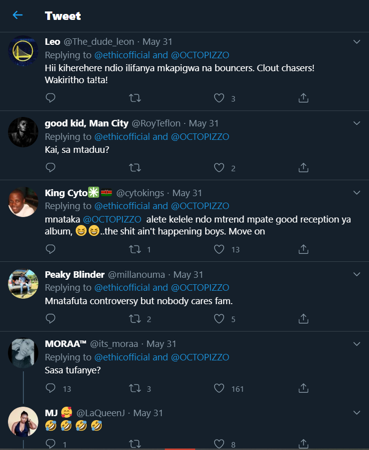Open replies on MORAA's tweet
369x450 pixels.
[50, 388]
